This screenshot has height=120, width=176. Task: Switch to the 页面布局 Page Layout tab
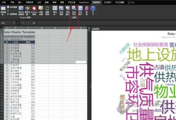29,2
